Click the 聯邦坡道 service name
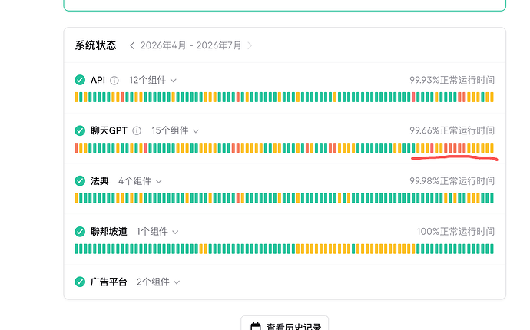The height and width of the screenshot is (330, 530). [x=109, y=231]
